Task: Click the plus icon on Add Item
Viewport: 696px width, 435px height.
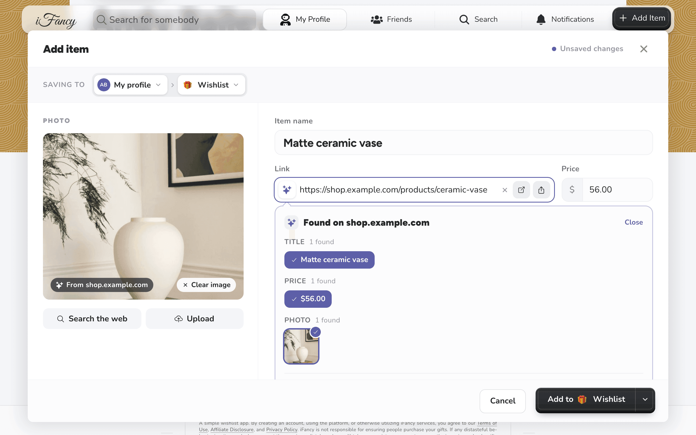Action: [x=623, y=18]
